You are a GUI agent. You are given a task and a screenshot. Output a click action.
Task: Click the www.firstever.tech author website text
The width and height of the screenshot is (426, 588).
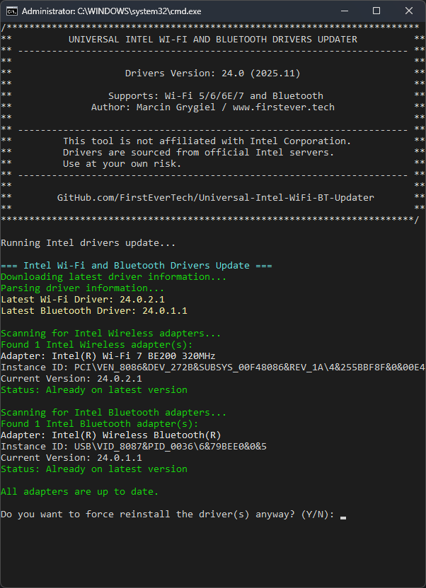click(283, 107)
